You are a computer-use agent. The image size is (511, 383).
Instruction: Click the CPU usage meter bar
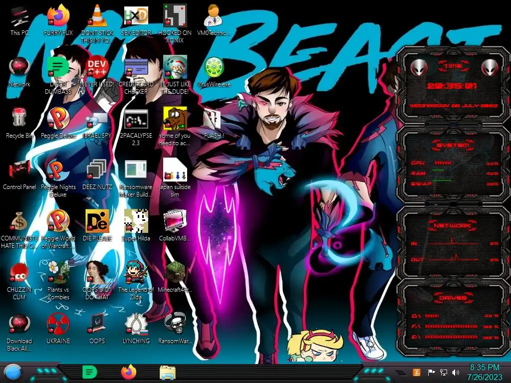[443, 163]
